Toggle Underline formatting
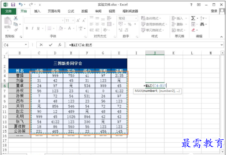Image resolution: width=227 pixels, height=155 pixels. (x=38, y=28)
